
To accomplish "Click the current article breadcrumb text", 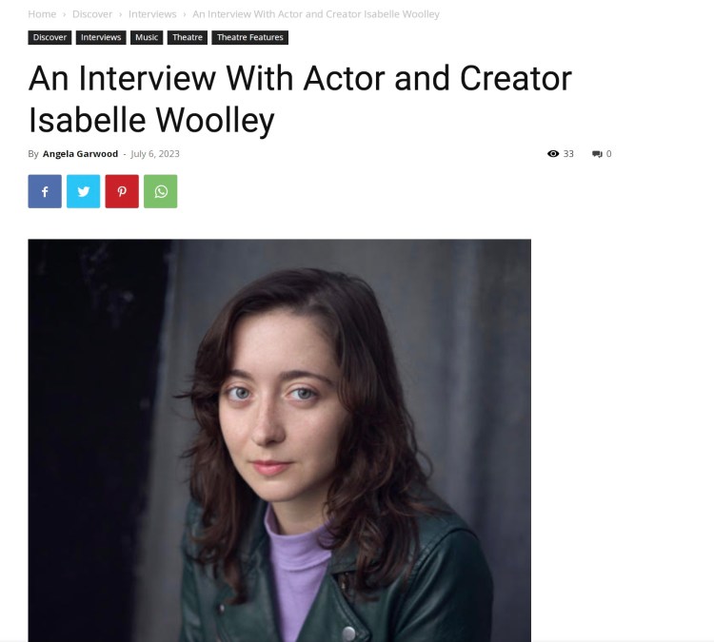I will click(316, 14).
